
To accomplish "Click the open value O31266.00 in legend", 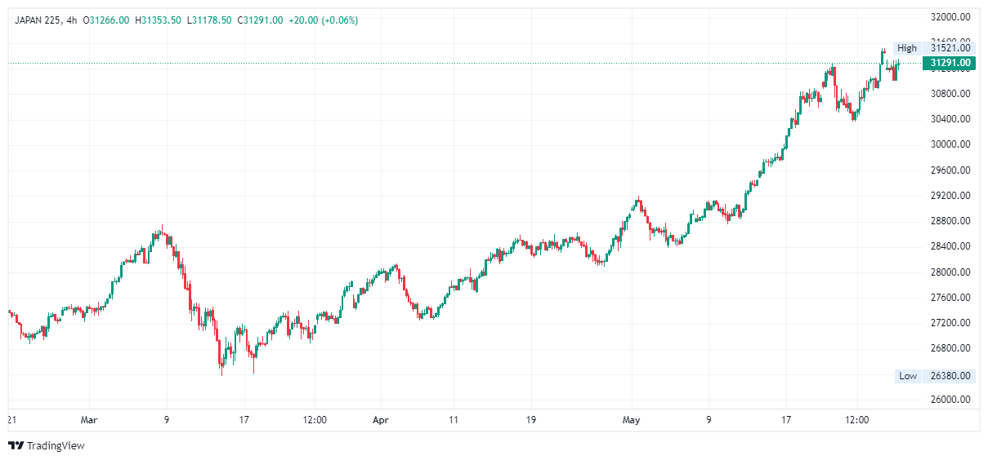I will (x=106, y=20).
